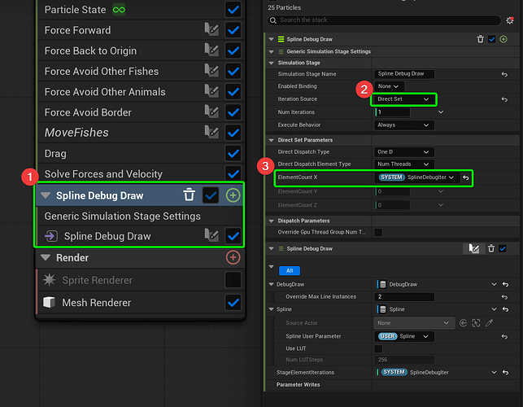Collapse Direct Set Parameters section
This screenshot has height=407, width=523.
[271, 140]
